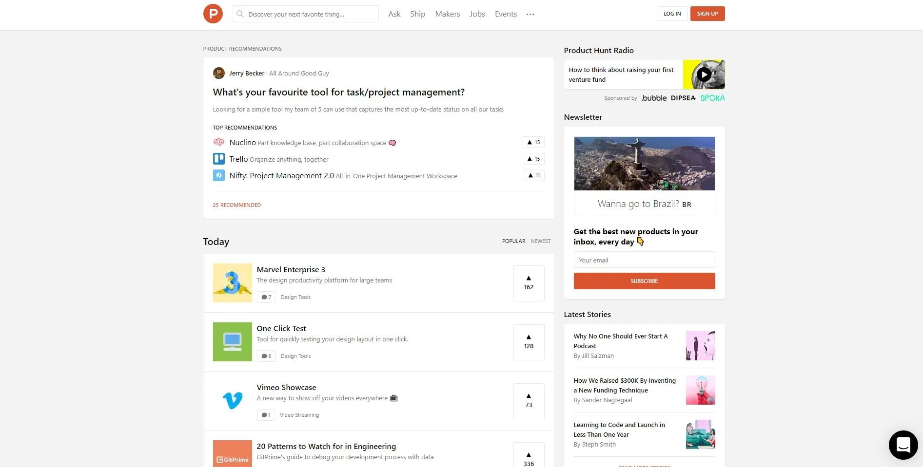
Task: Open the Brazil newsletter image
Action: (644, 164)
